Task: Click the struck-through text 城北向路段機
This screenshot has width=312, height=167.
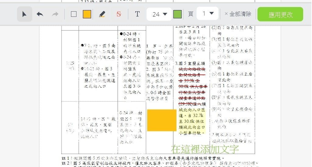Action: pos(192,69)
